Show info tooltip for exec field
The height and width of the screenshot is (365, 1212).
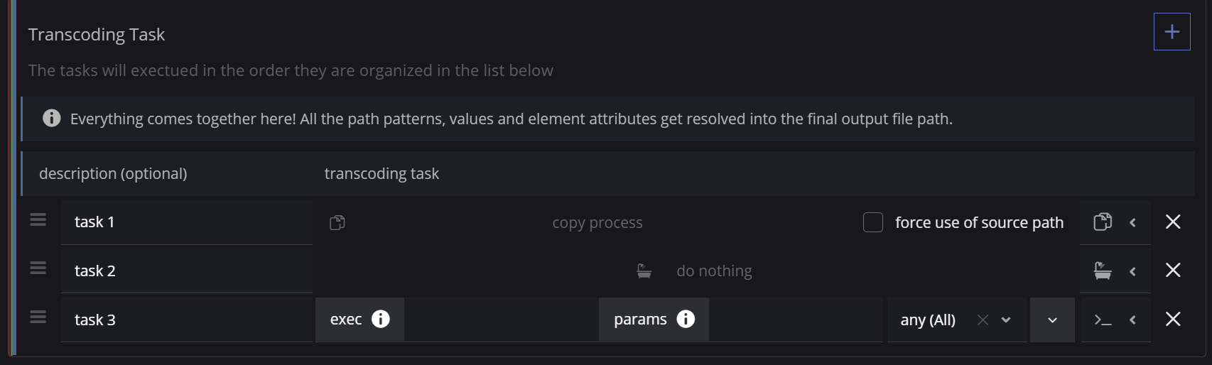(381, 319)
